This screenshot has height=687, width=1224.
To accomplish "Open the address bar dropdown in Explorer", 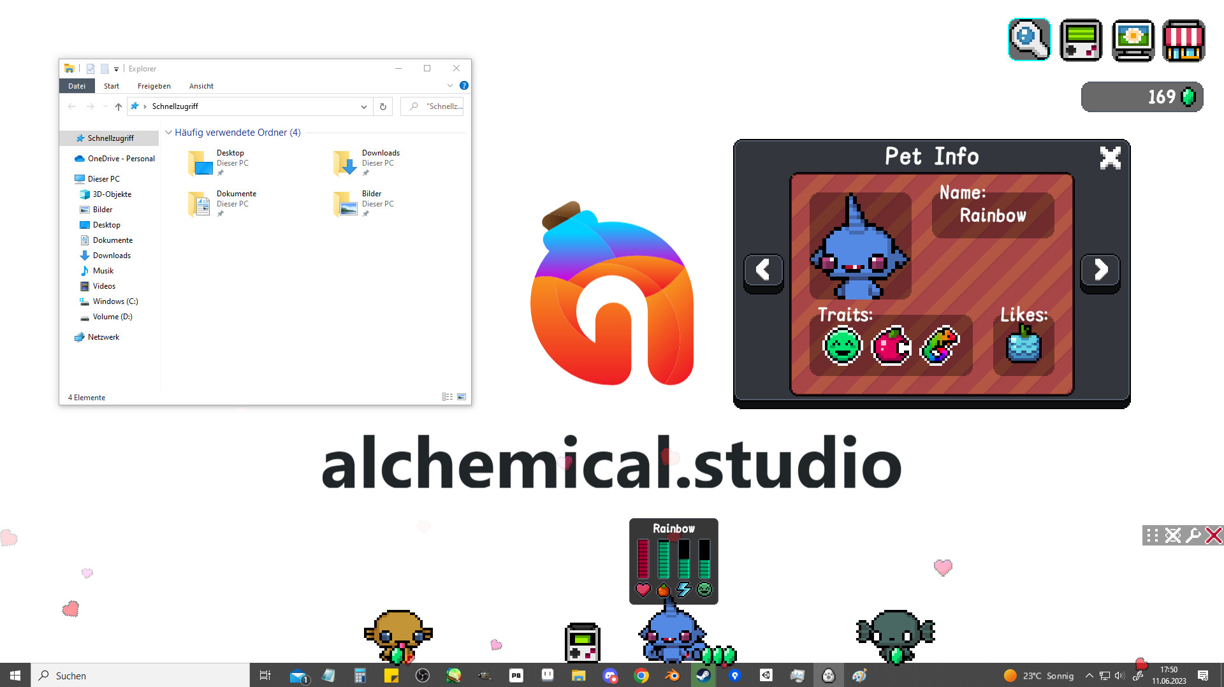I will (x=363, y=106).
